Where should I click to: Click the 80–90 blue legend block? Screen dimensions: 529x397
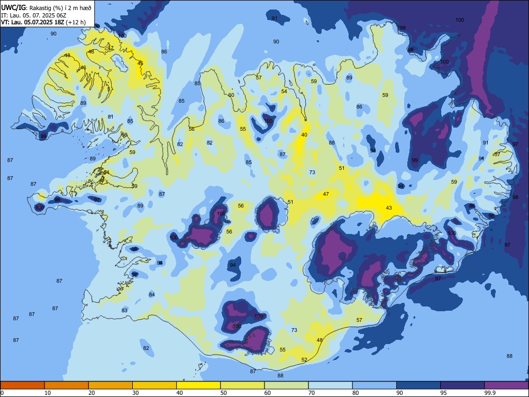coord(375,385)
